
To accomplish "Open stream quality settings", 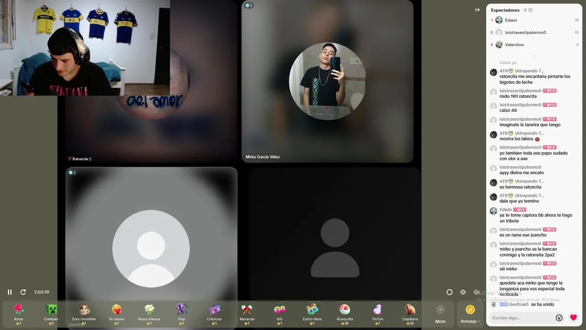I will [x=450, y=292].
